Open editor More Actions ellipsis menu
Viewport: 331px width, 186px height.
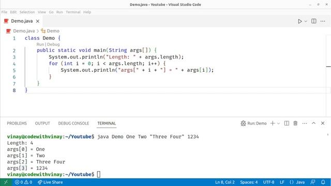coord(323,21)
